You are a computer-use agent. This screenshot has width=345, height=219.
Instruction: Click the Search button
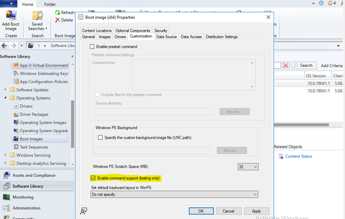pyautogui.click(x=304, y=66)
